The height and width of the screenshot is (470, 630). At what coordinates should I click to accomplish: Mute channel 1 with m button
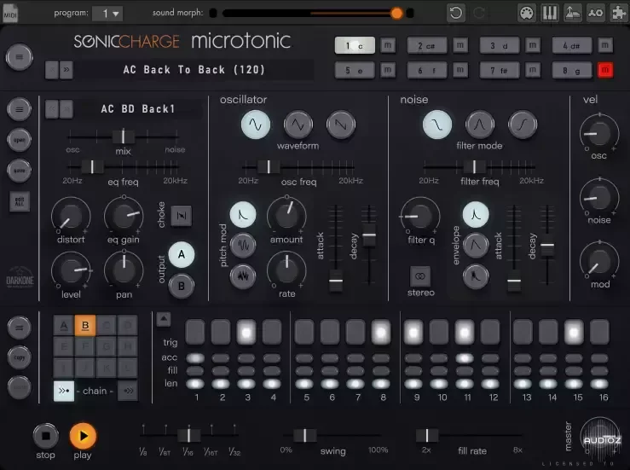388,45
